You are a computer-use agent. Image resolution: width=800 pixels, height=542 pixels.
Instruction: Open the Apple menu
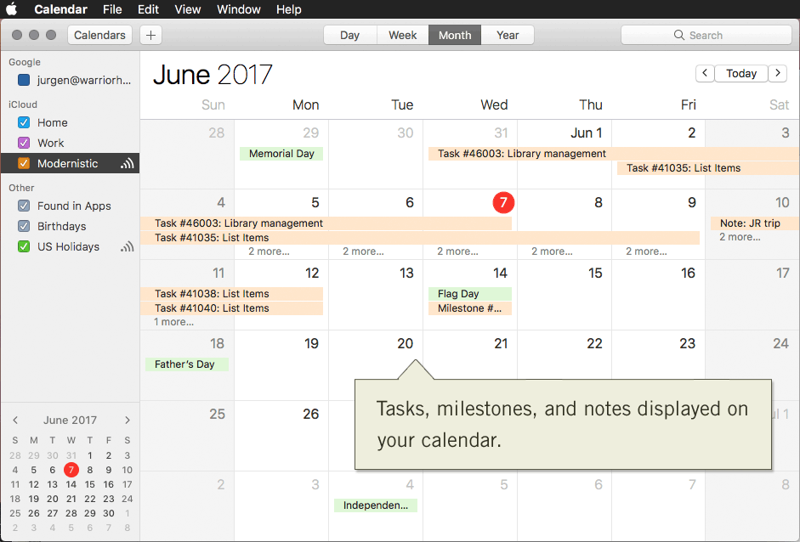point(11,9)
